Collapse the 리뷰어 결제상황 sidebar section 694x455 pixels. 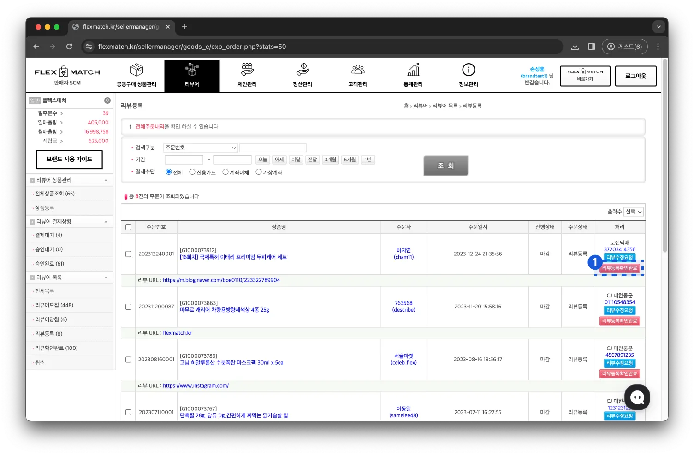click(106, 222)
